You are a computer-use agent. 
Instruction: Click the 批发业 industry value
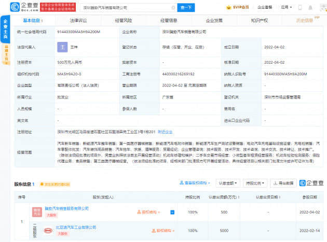[63, 97]
